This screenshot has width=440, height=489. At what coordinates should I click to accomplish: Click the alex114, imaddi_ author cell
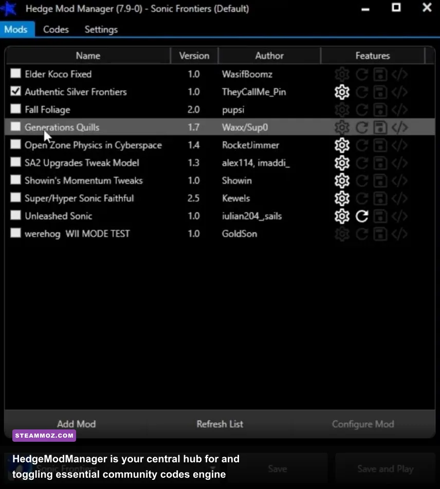(256, 163)
